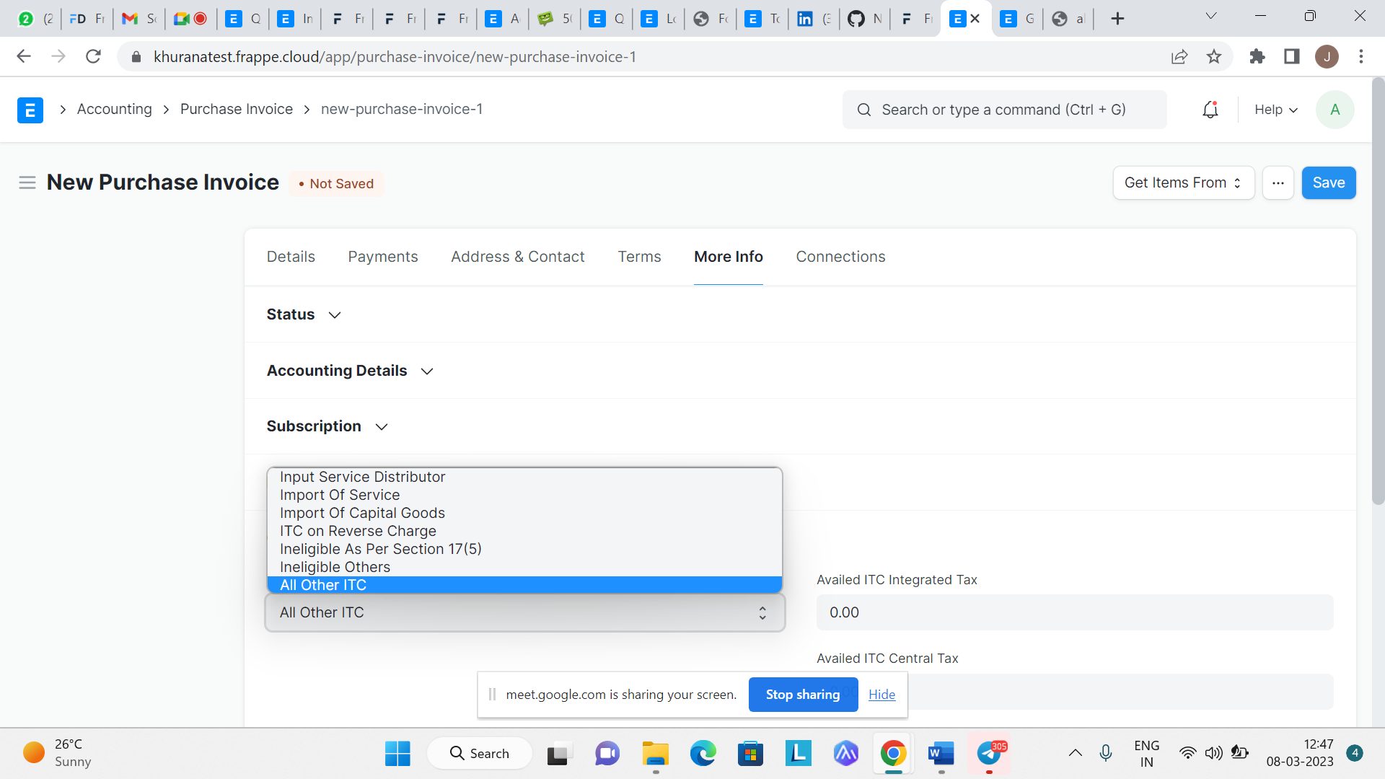Screen dimensions: 1385x779
Task: Open the Get Items From dropdown
Action: [x=1183, y=183]
